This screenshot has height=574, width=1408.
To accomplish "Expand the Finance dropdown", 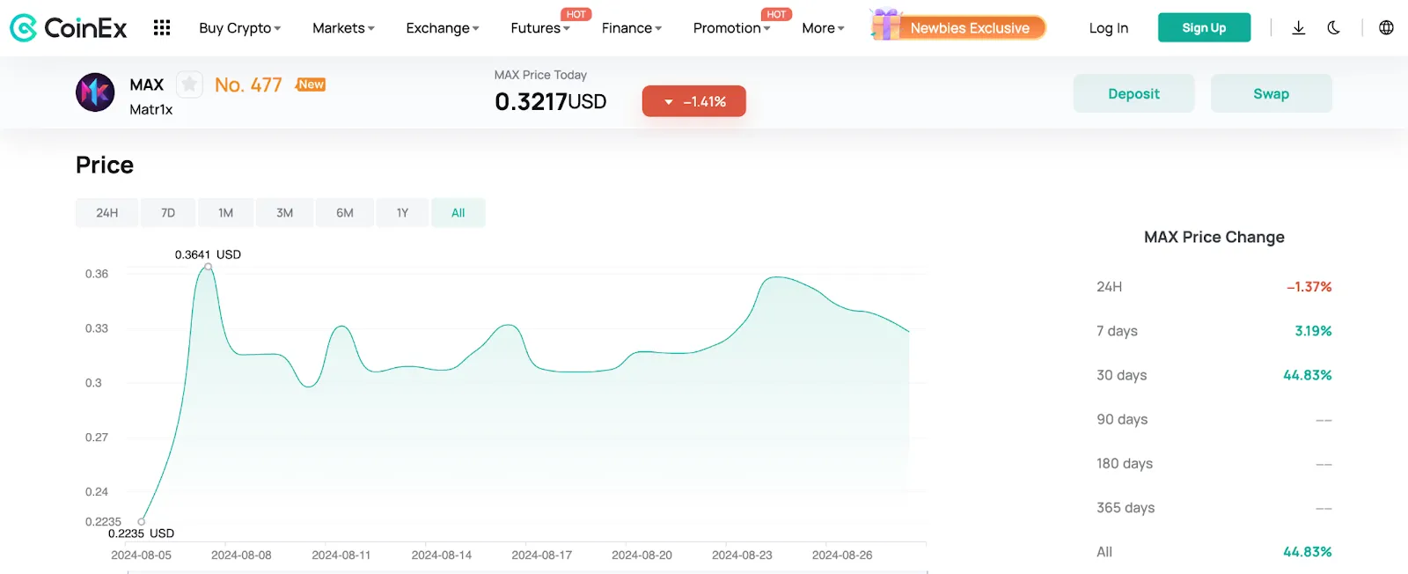I will click(x=632, y=28).
